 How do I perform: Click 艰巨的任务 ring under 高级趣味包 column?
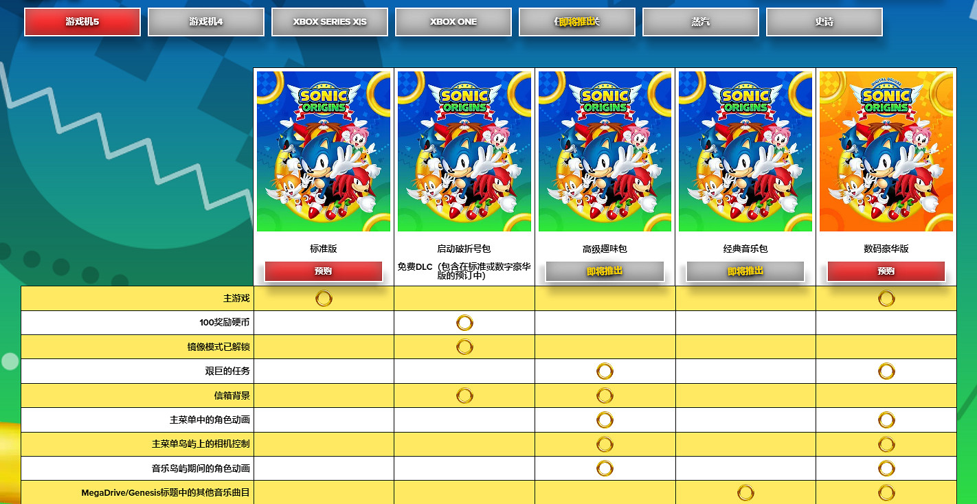point(605,371)
